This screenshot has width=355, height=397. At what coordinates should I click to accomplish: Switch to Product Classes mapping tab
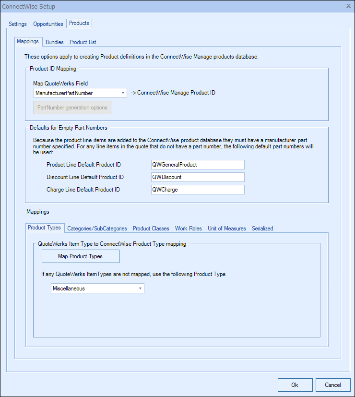point(151,229)
